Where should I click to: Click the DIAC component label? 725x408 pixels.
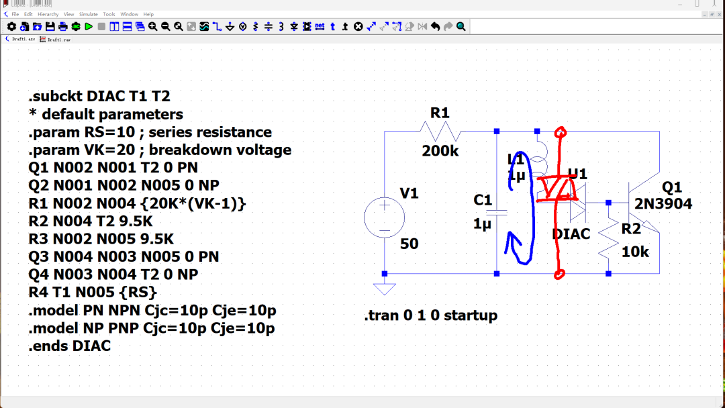click(571, 234)
